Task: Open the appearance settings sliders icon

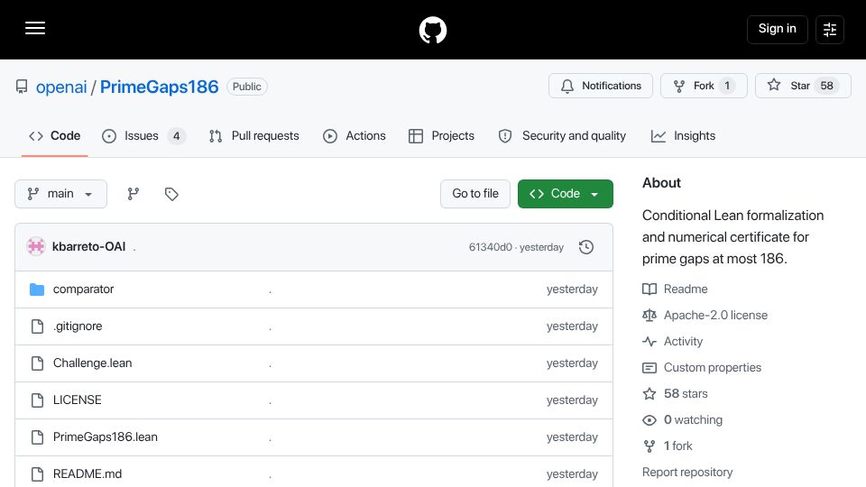Action: pyautogui.click(x=830, y=29)
